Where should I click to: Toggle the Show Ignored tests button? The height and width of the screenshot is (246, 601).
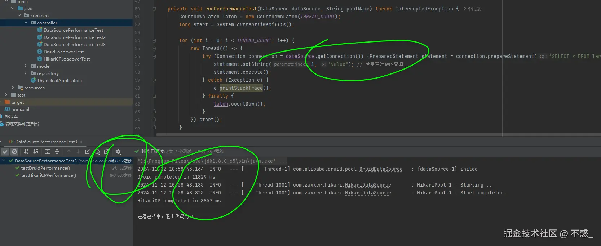point(14,152)
